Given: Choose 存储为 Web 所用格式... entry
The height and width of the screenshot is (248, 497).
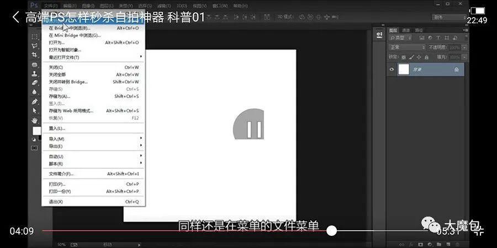Looking at the screenshot, I should pyautogui.click(x=94, y=111).
